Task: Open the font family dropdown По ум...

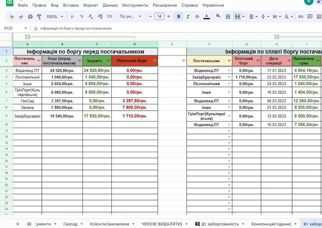Action: (130, 17)
